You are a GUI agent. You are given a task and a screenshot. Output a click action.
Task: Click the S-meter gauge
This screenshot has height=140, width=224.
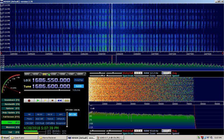coord(11,84)
